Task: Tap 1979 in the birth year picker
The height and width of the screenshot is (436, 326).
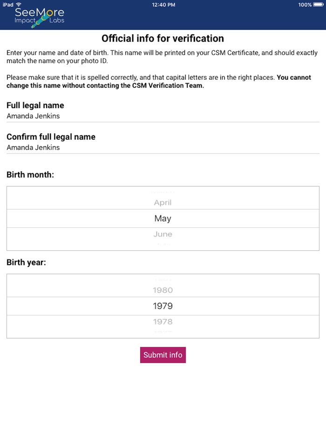Action: (x=163, y=306)
